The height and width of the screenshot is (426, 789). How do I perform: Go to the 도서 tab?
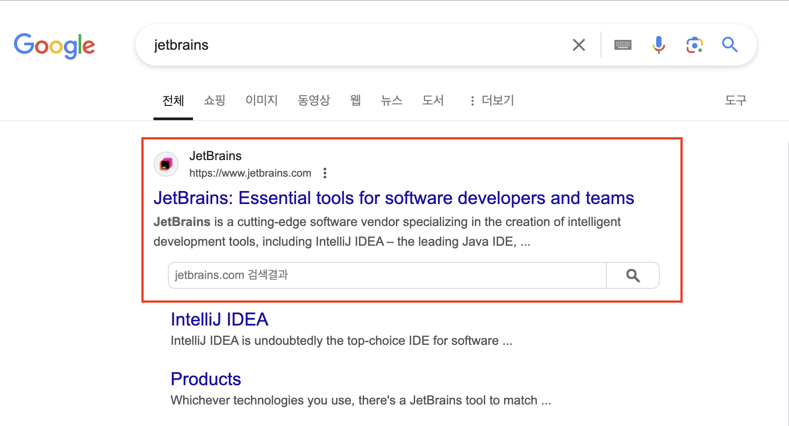click(x=433, y=100)
